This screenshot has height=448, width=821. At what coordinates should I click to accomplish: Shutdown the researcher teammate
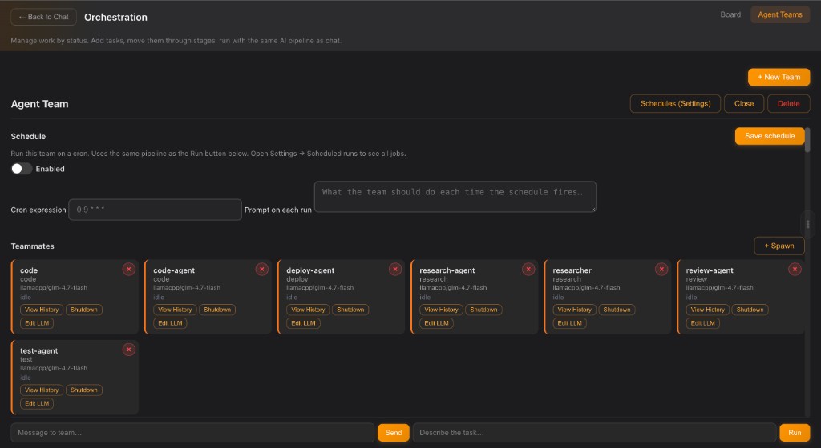[x=617, y=310]
